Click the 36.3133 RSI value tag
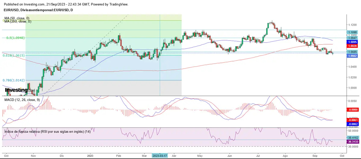Image resolution: width=361 pixels, height=159 pixels. coord(352,142)
